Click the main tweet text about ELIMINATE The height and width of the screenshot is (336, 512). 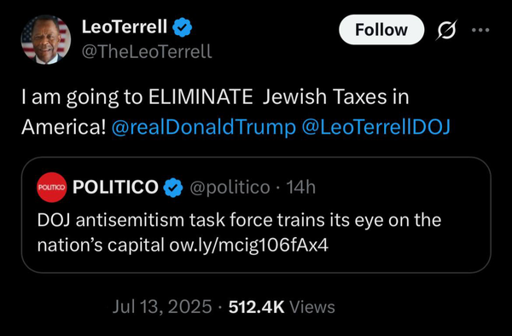236,112
